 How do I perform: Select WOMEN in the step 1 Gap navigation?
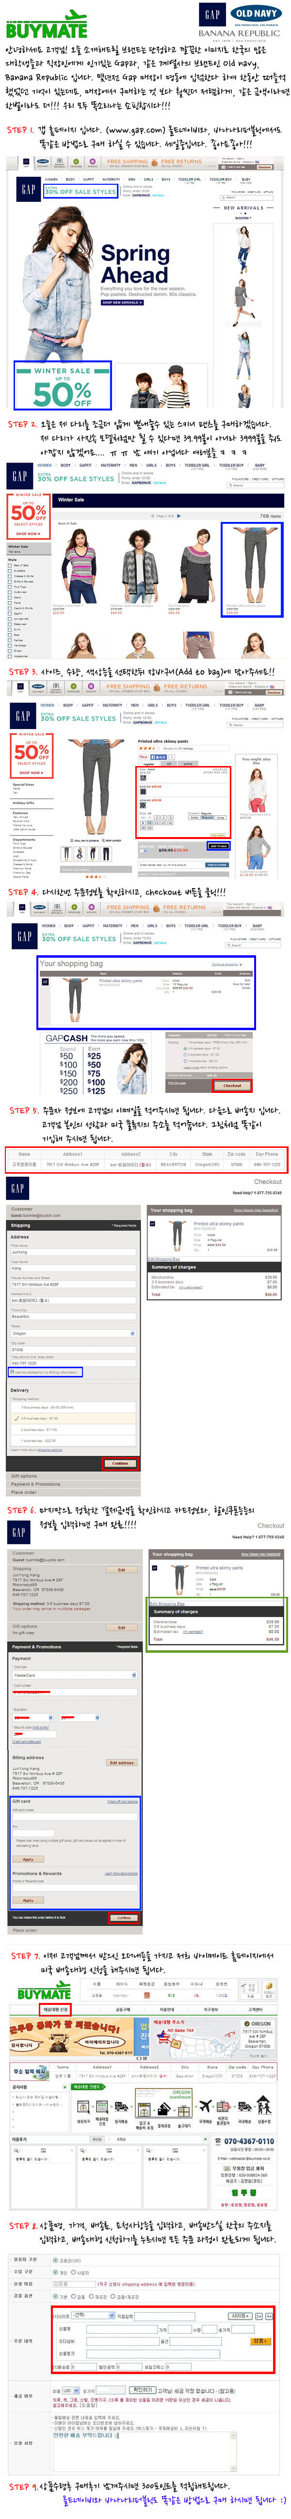tap(51, 179)
